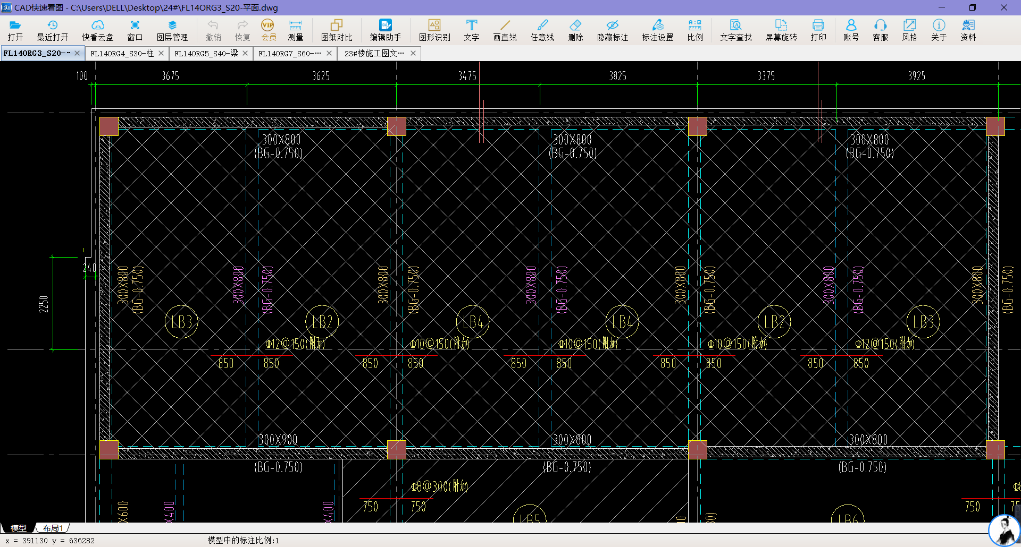
Task: Close the FL14ORG7_S60 tab
Action: point(329,53)
